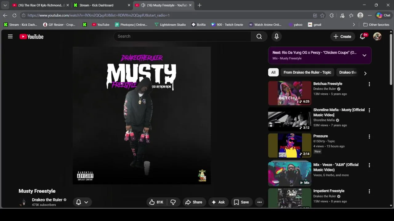Open Copilot Chat in the browser

383,15
